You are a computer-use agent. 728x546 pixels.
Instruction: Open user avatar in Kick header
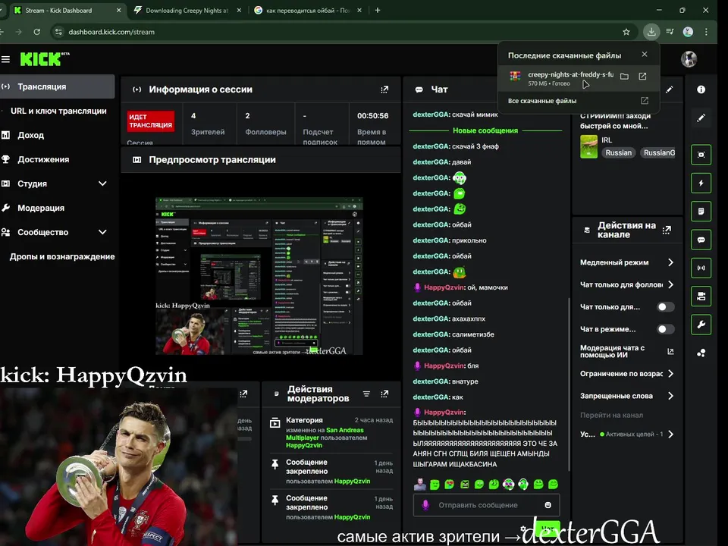[689, 59]
